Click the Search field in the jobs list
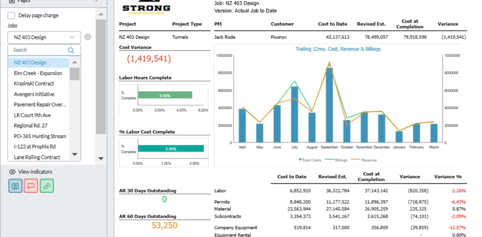 [38, 50]
